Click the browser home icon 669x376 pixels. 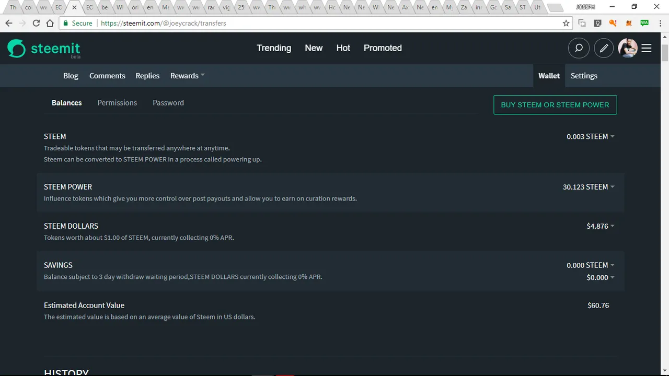pos(50,23)
